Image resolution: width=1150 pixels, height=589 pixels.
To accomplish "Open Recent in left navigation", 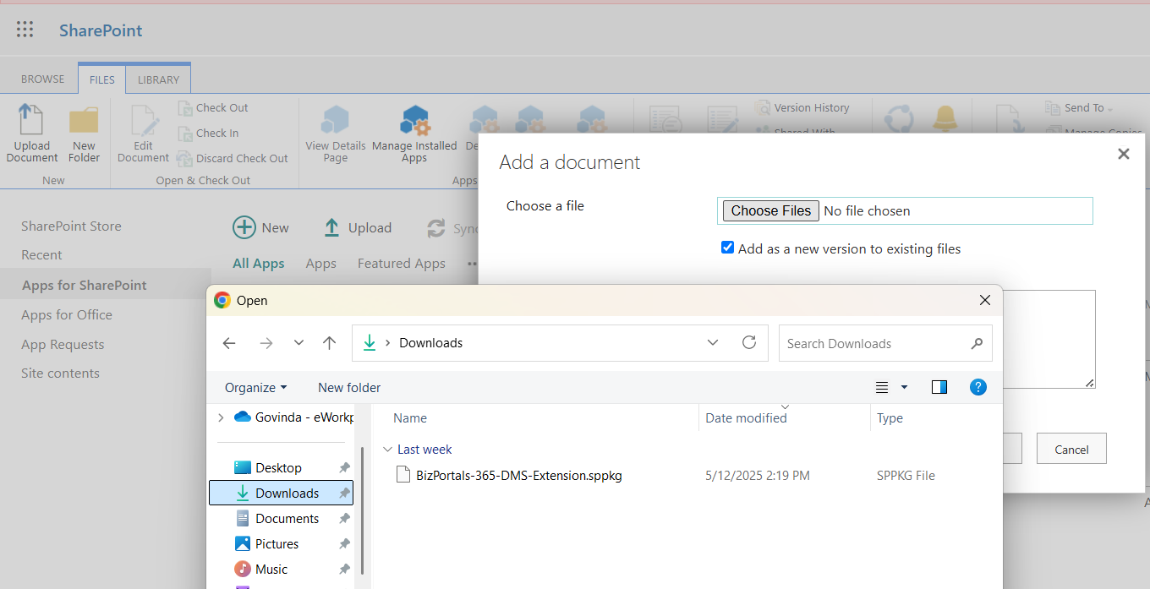I will [x=41, y=255].
